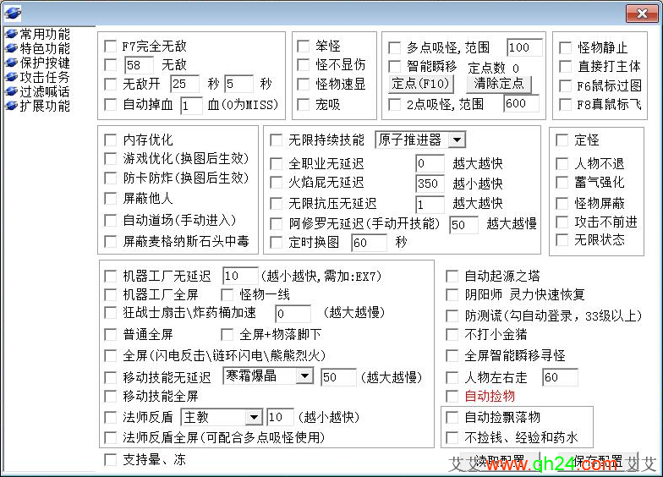Toggle the 内存优化 checkbox
This screenshot has height=477, width=663.
click(x=111, y=140)
